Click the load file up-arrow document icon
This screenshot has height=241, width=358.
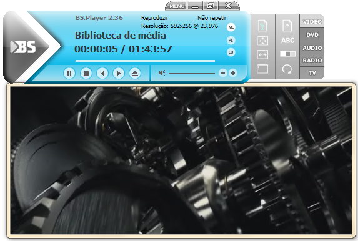pyautogui.click(x=287, y=26)
